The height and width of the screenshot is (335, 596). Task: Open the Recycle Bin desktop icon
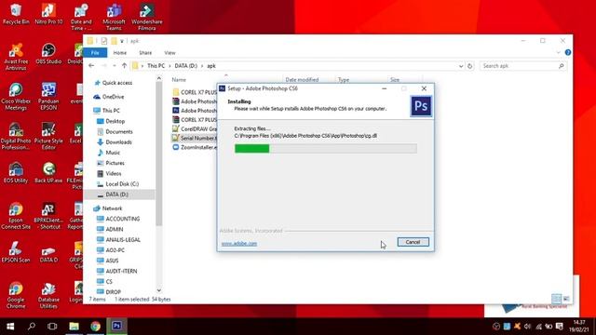point(16,14)
